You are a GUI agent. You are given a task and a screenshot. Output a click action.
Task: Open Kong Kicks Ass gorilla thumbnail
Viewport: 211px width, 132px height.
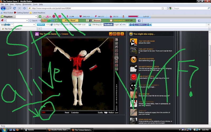134,121
